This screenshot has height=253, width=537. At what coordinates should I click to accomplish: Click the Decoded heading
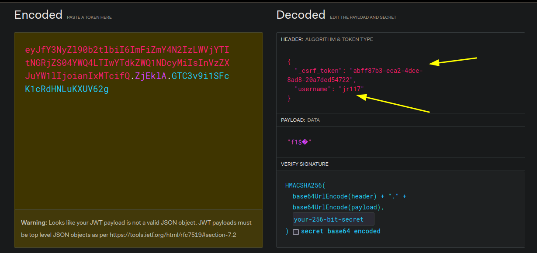301,15
